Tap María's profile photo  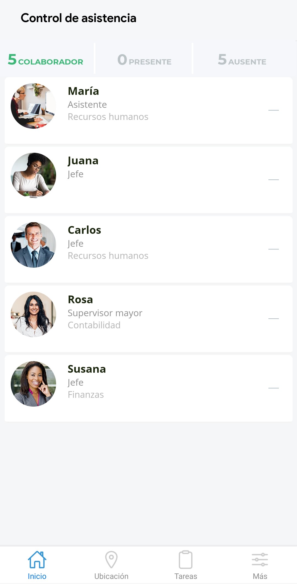click(x=33, y=106)
